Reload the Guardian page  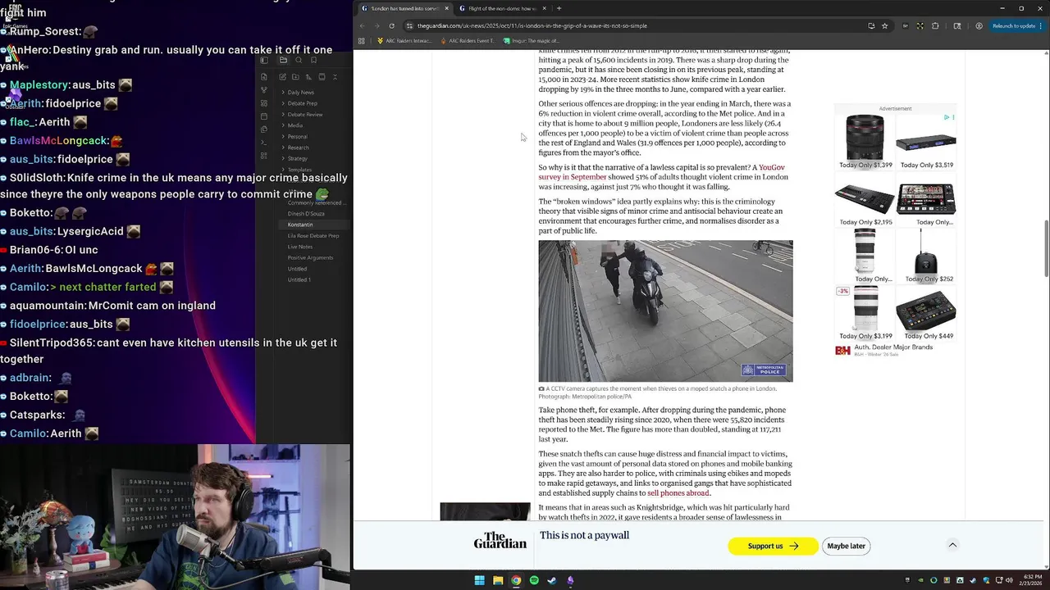(x=391, y=25)
